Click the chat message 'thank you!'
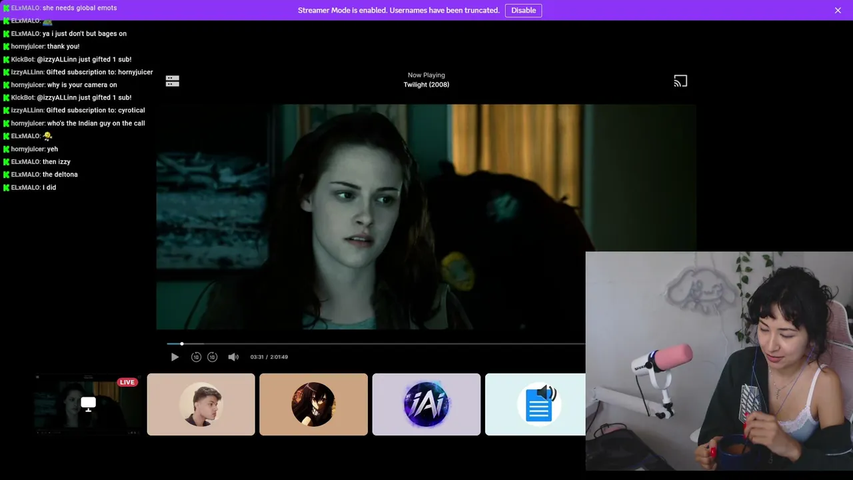This screenshot has height=480, width=853. pos(63,47)
